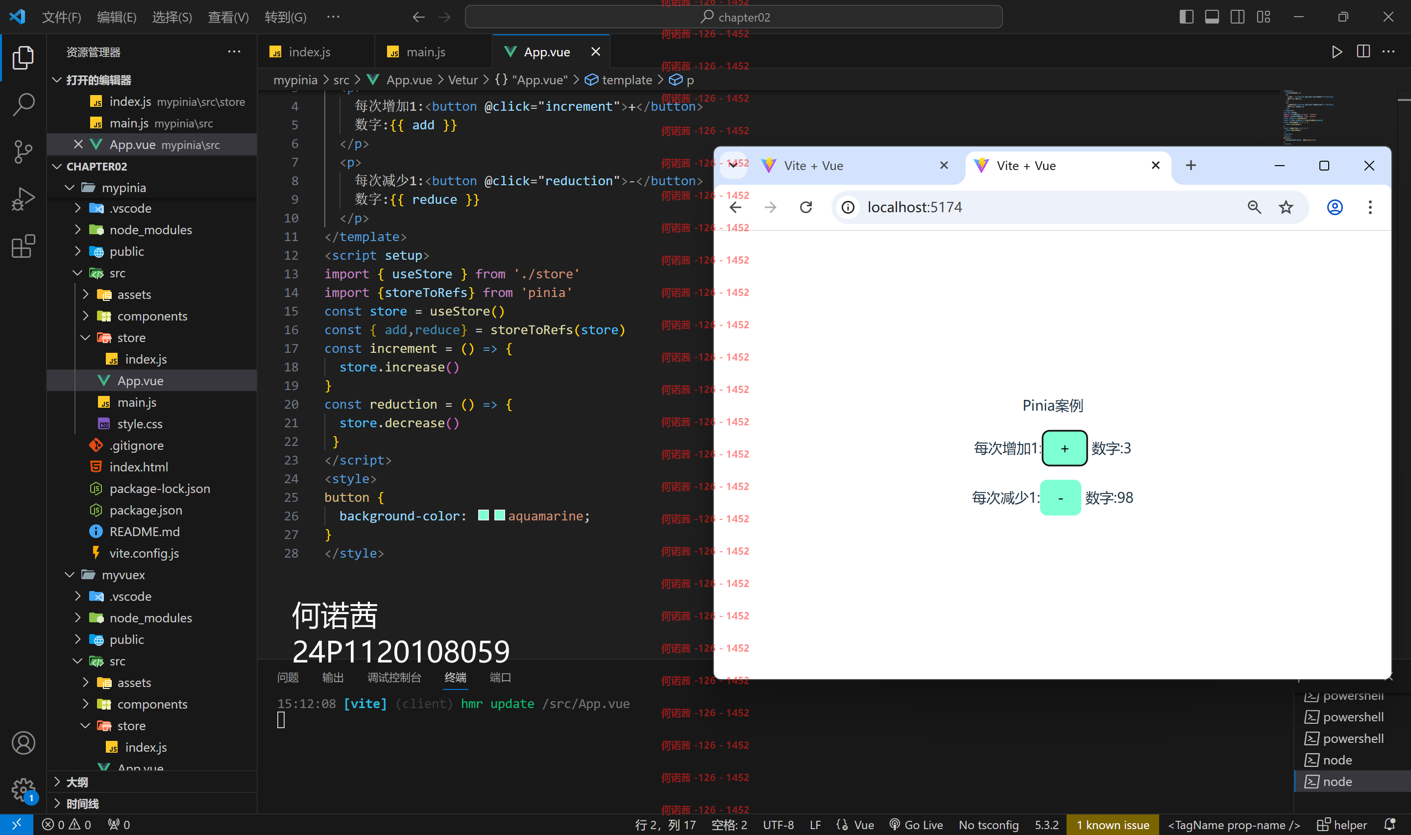Select the last node terminal in list
This screenshot has height=835, width=1411.
(1353, 782)
